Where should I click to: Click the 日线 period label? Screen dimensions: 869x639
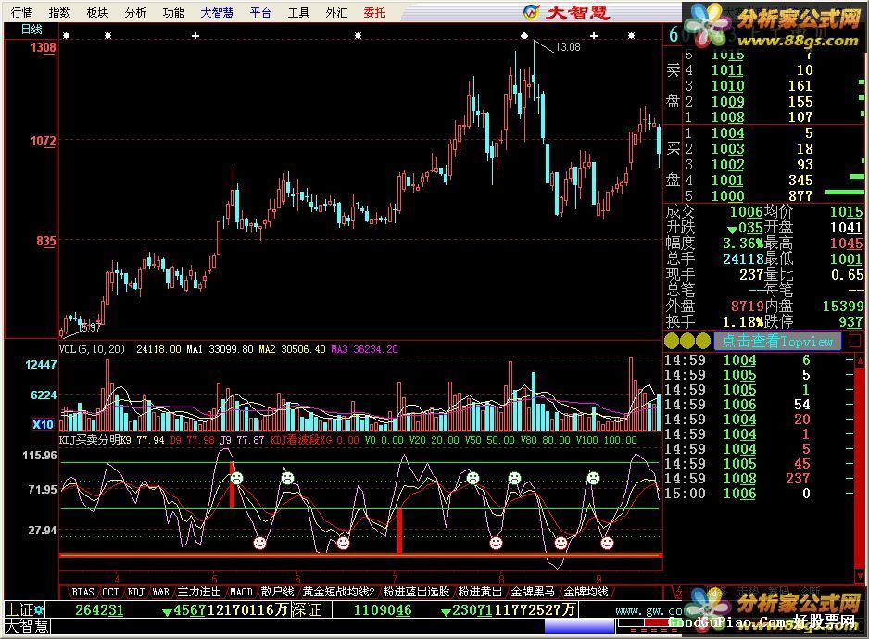(x=31, y=30)
